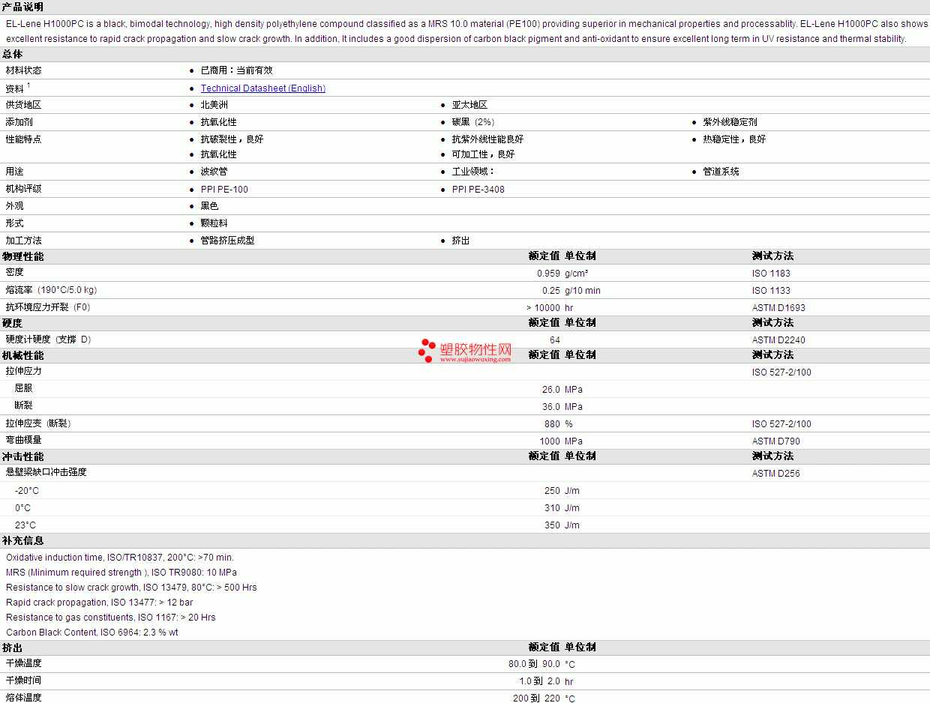Click the 亚太地区 region entry
The height and width of the screenshot is (703, 930).
(470, 105)
